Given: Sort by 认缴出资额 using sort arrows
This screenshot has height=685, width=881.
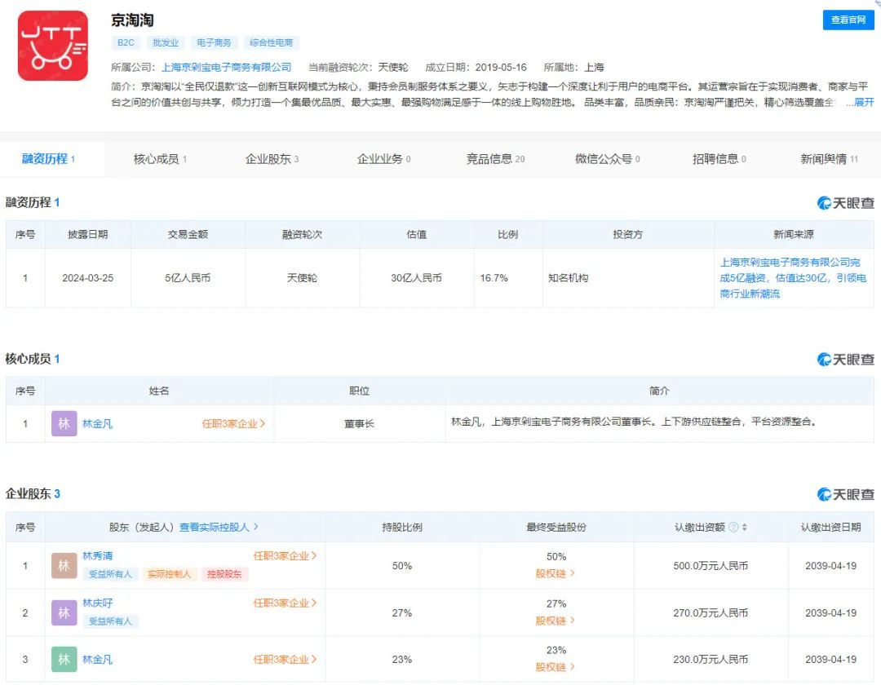Looking at the screenshot, I should pos(745,528).
